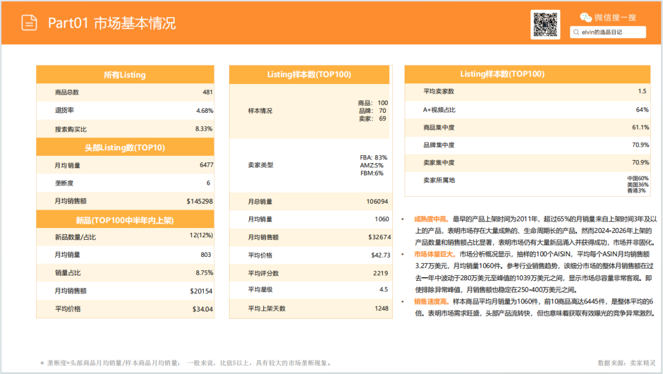
Task: Click the search magnifier icon in header
Action: click(576, 32)
